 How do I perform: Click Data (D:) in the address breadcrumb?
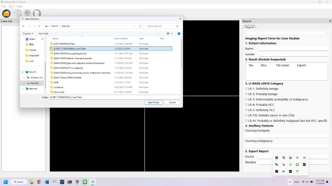(66, 26)
